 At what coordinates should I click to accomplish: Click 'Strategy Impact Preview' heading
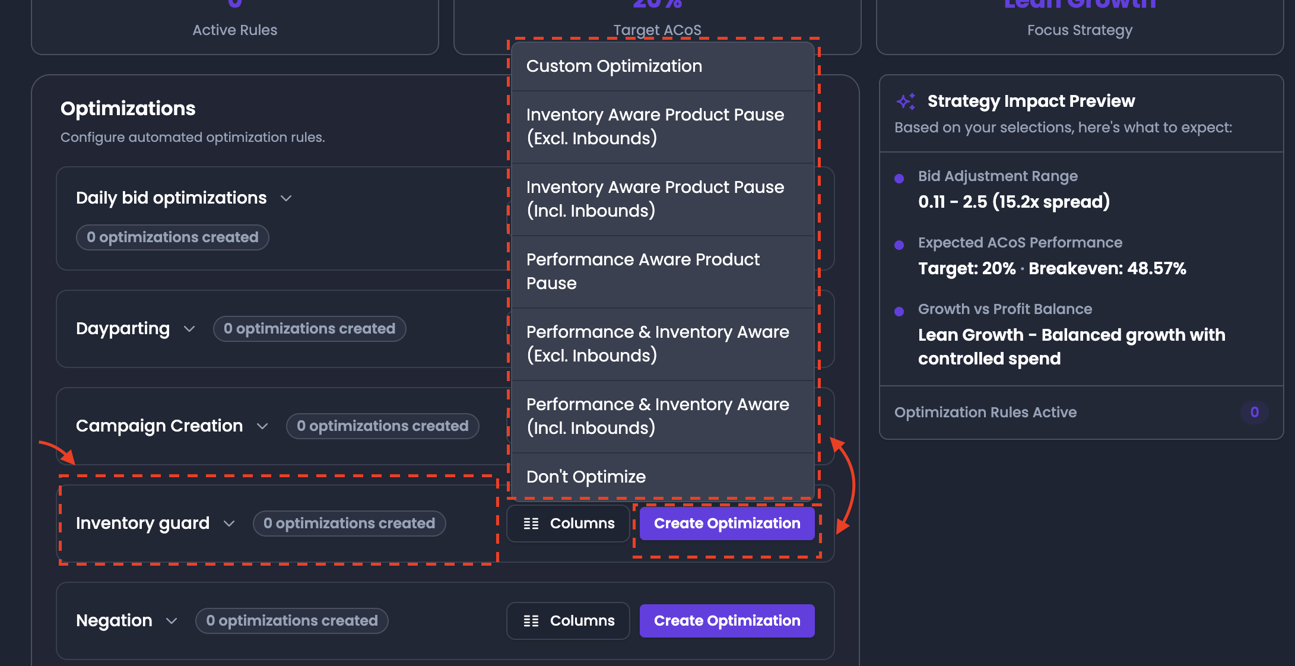tap(1031, 102)
